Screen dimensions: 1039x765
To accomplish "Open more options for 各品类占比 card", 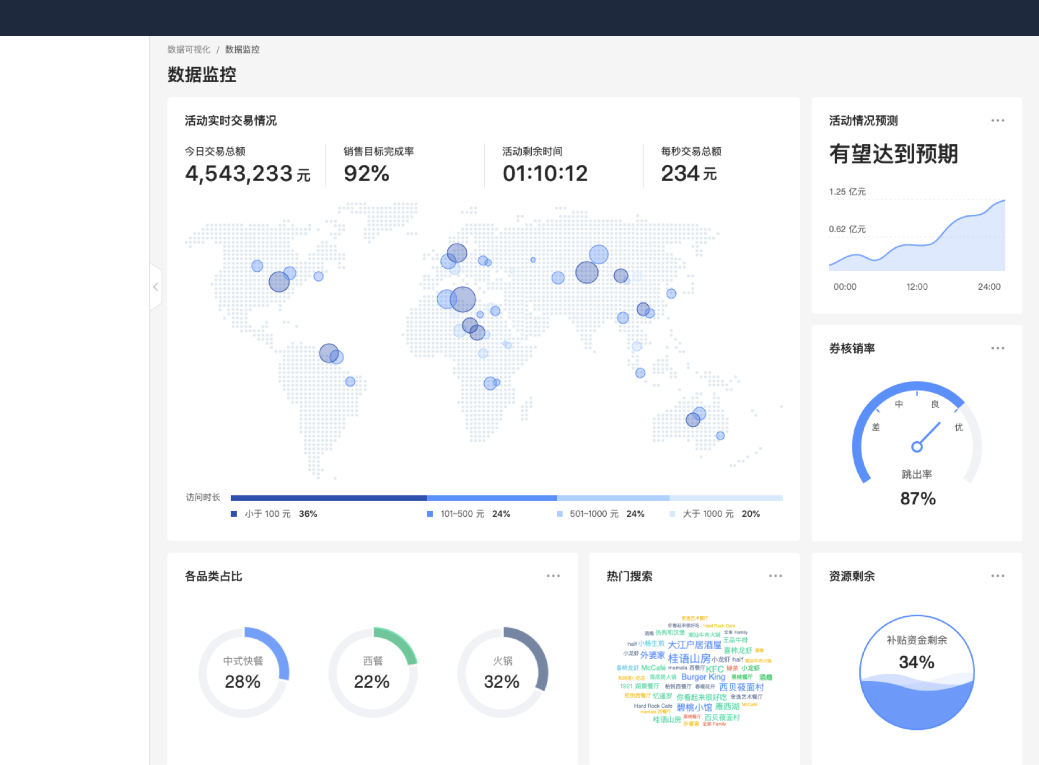I will coord(553,575).
